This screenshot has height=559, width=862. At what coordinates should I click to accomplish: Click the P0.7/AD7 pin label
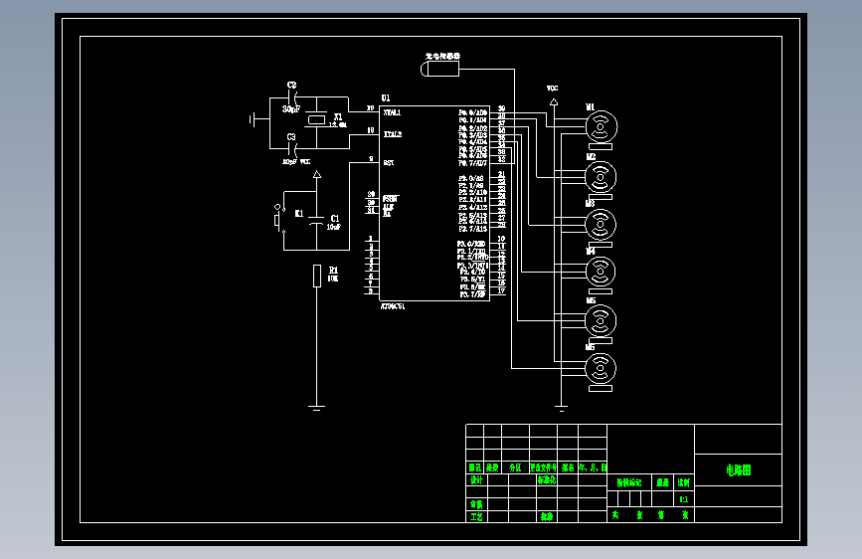[473, 163]
